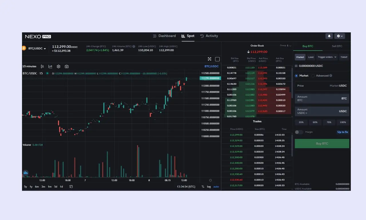Go to the Dashboard tab
Image resolution: width=366 pixels, height=220 pixels.
click(x=164, y=36)
